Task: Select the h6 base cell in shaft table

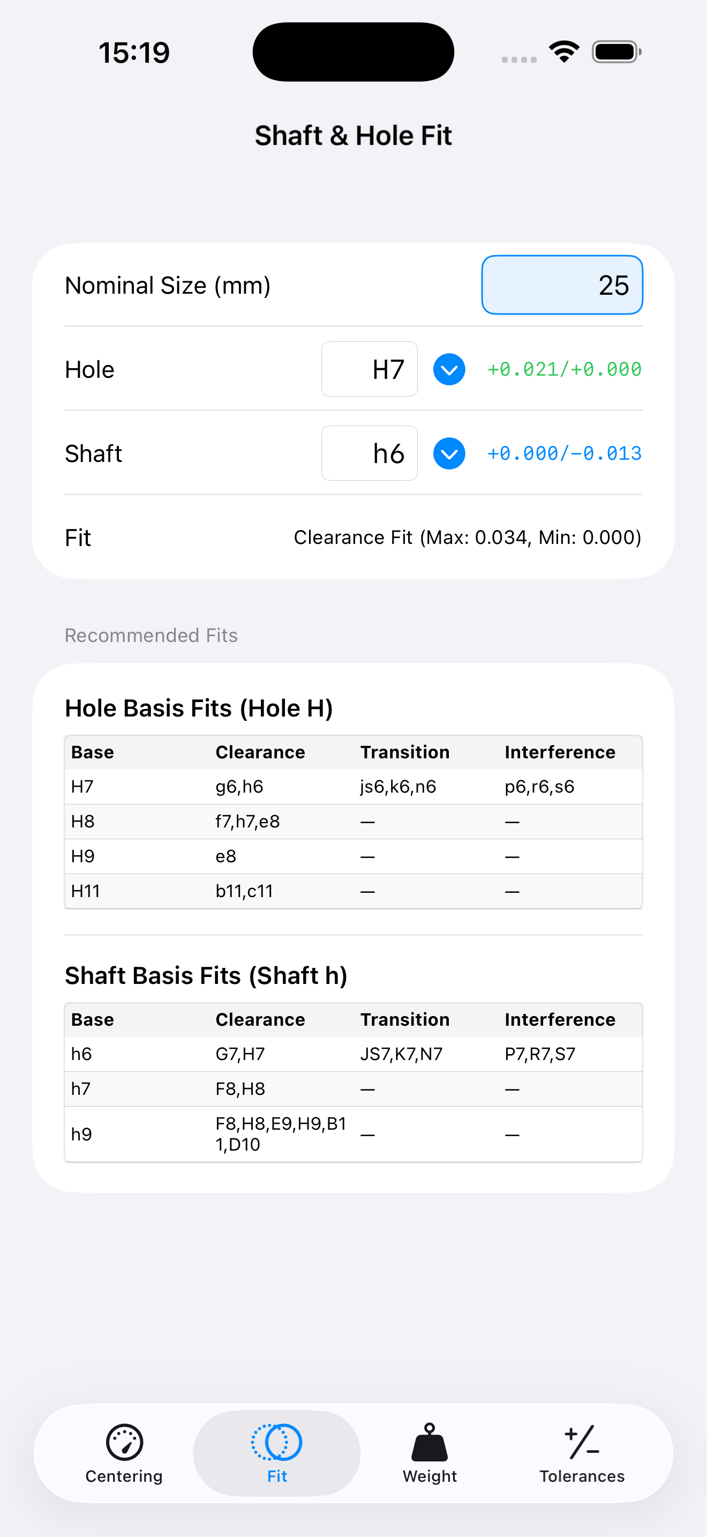Action: 81,1054
